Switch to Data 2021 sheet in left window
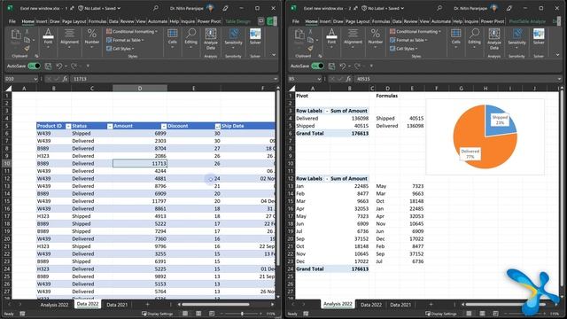The height and width of the screenshot is (319, 567). [x=117, y=305]
